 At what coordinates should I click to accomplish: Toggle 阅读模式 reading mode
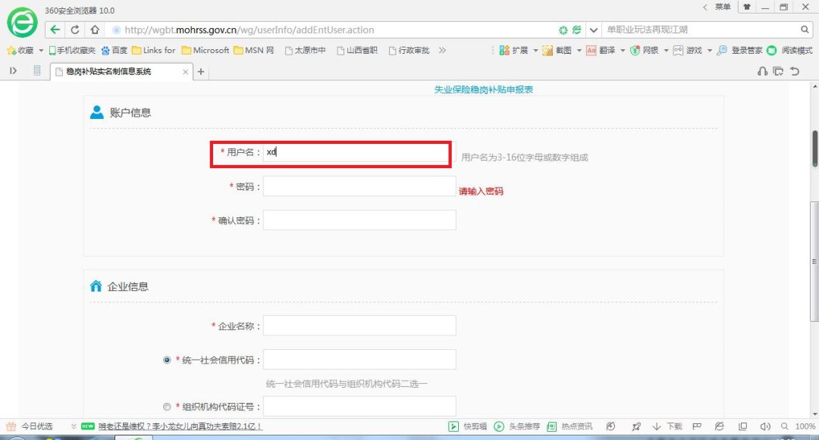click(x=789, y=51)
